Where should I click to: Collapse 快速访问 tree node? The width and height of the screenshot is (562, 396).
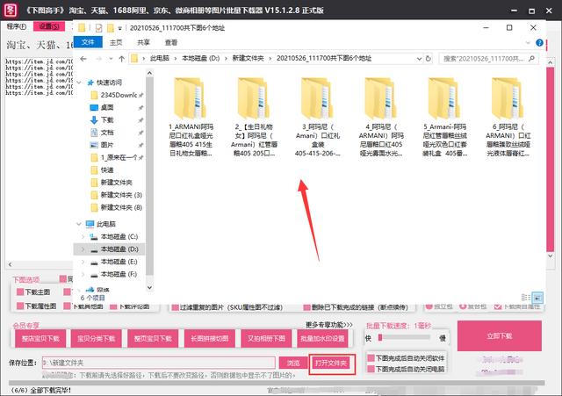coord(79,83)
